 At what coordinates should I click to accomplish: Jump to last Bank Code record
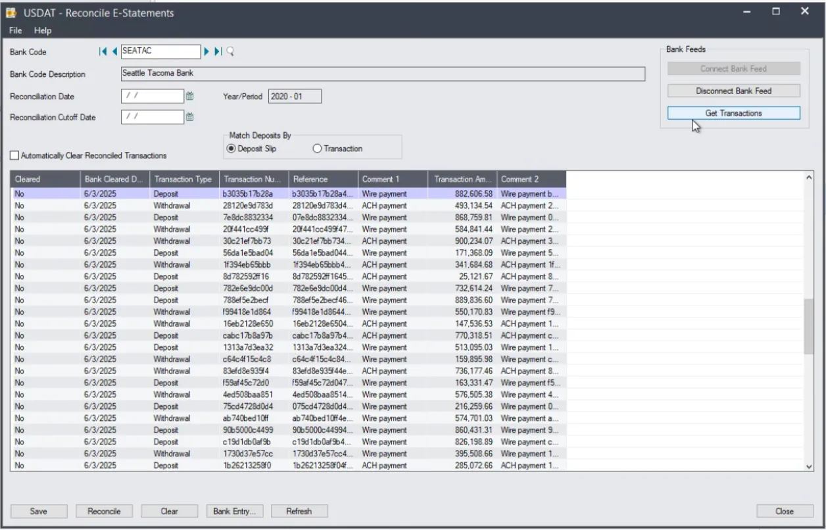click(x=219, y=52)
